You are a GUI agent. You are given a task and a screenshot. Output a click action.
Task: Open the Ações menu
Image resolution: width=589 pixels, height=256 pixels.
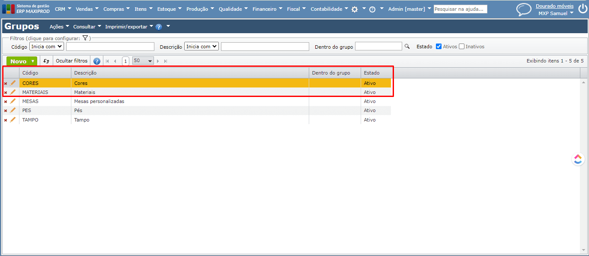[59, 27]
